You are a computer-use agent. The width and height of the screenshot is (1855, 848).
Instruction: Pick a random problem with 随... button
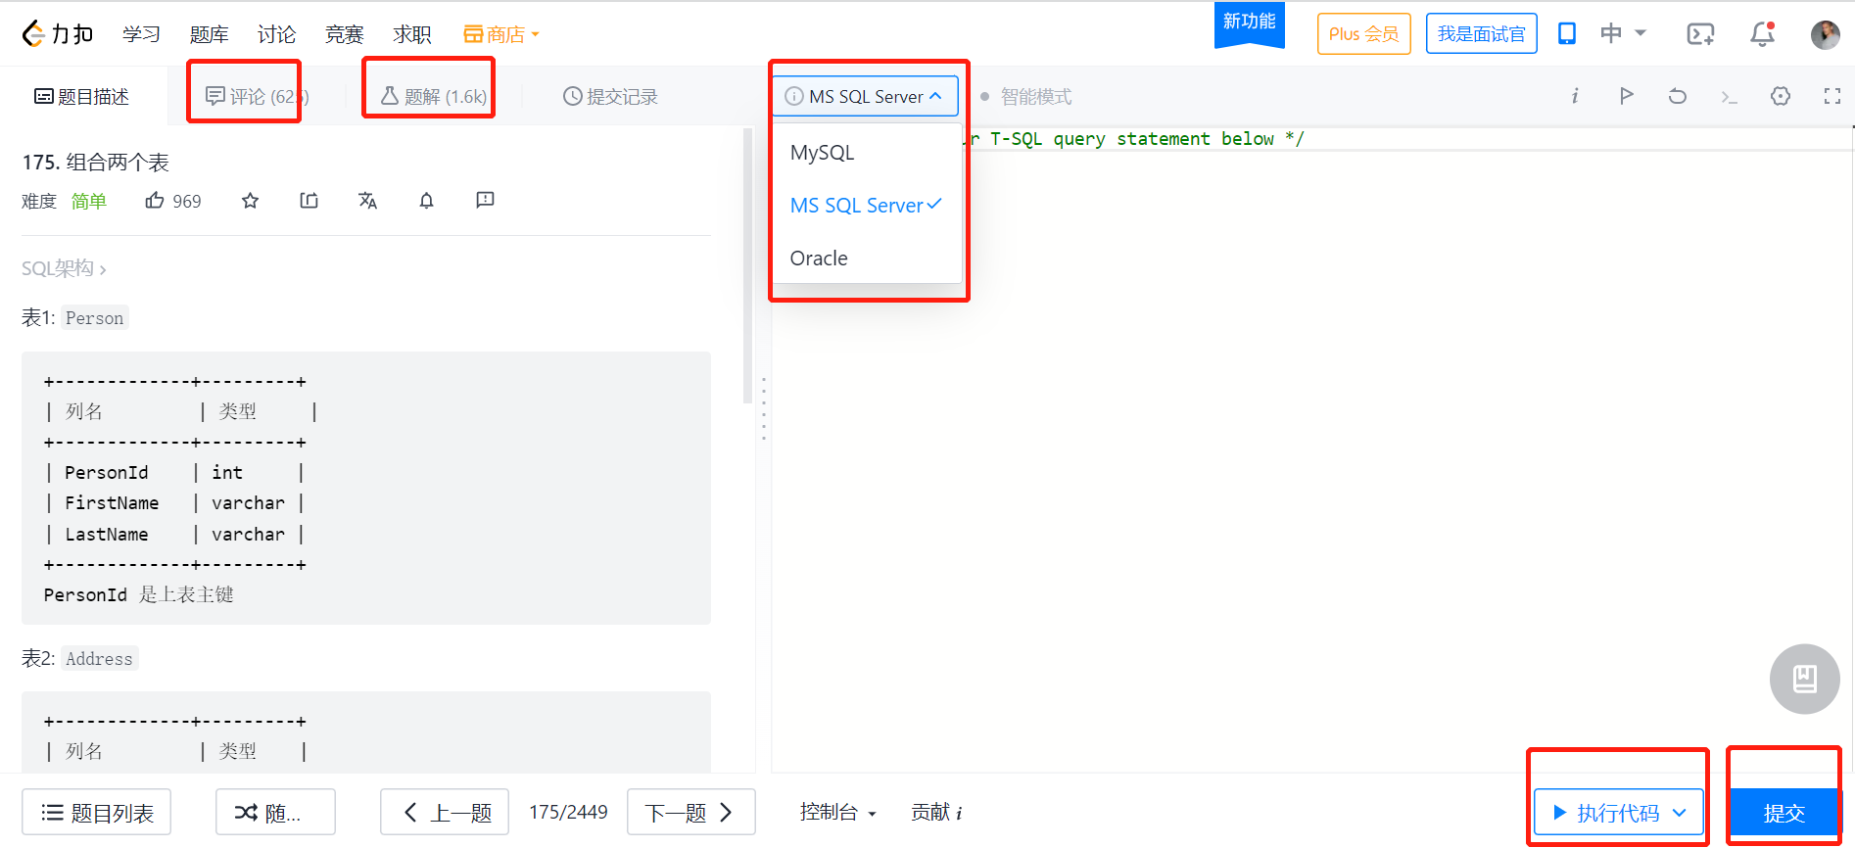click(275, 813)
